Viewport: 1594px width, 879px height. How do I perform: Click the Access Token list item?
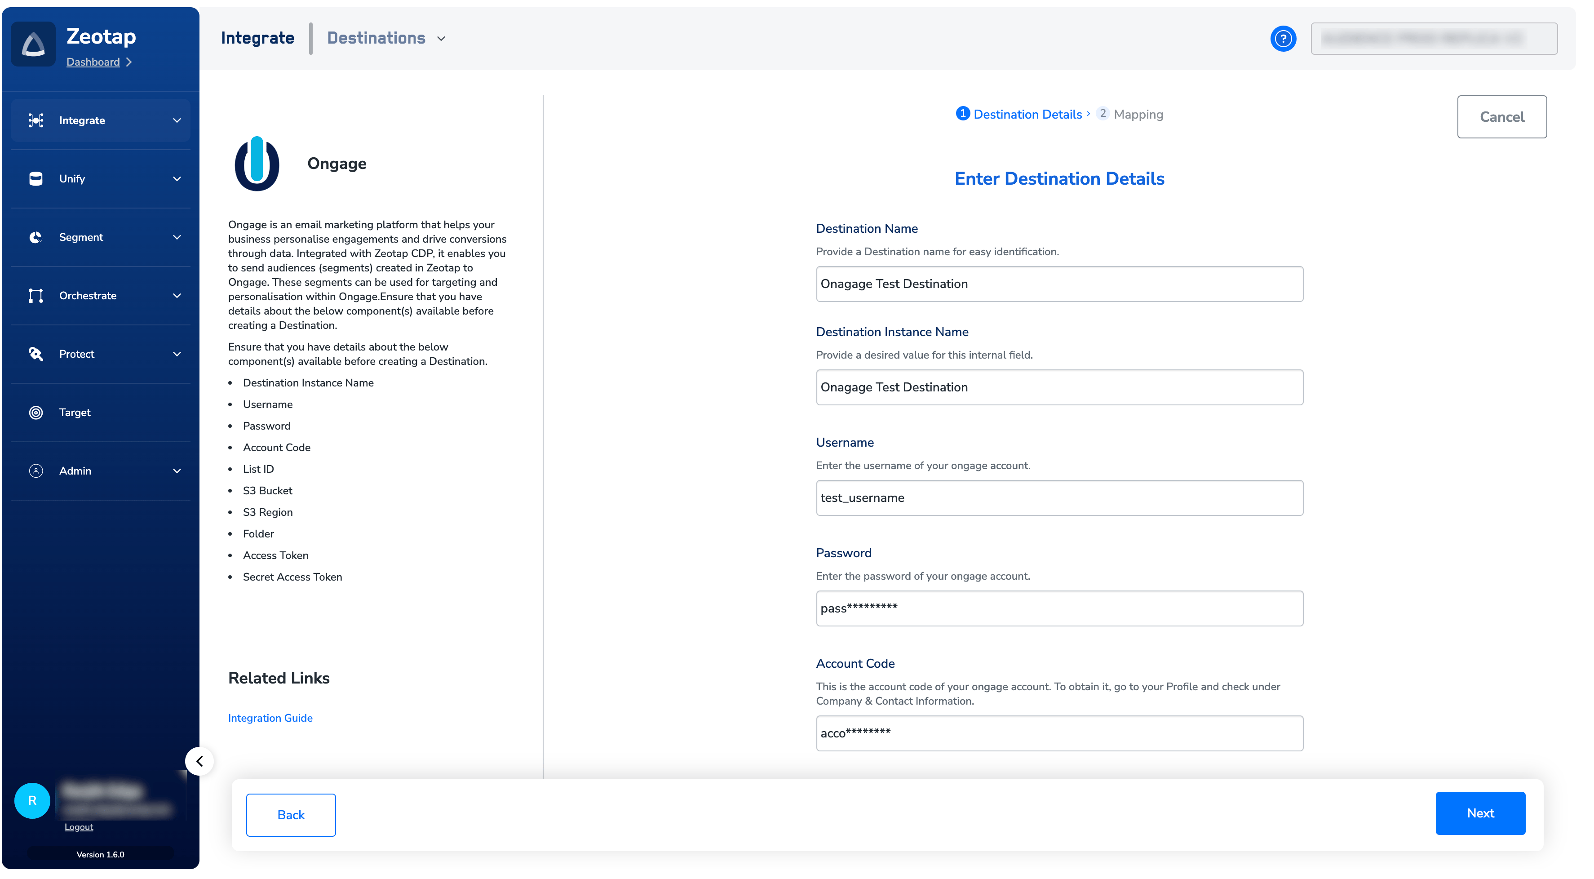pos(276,555)
